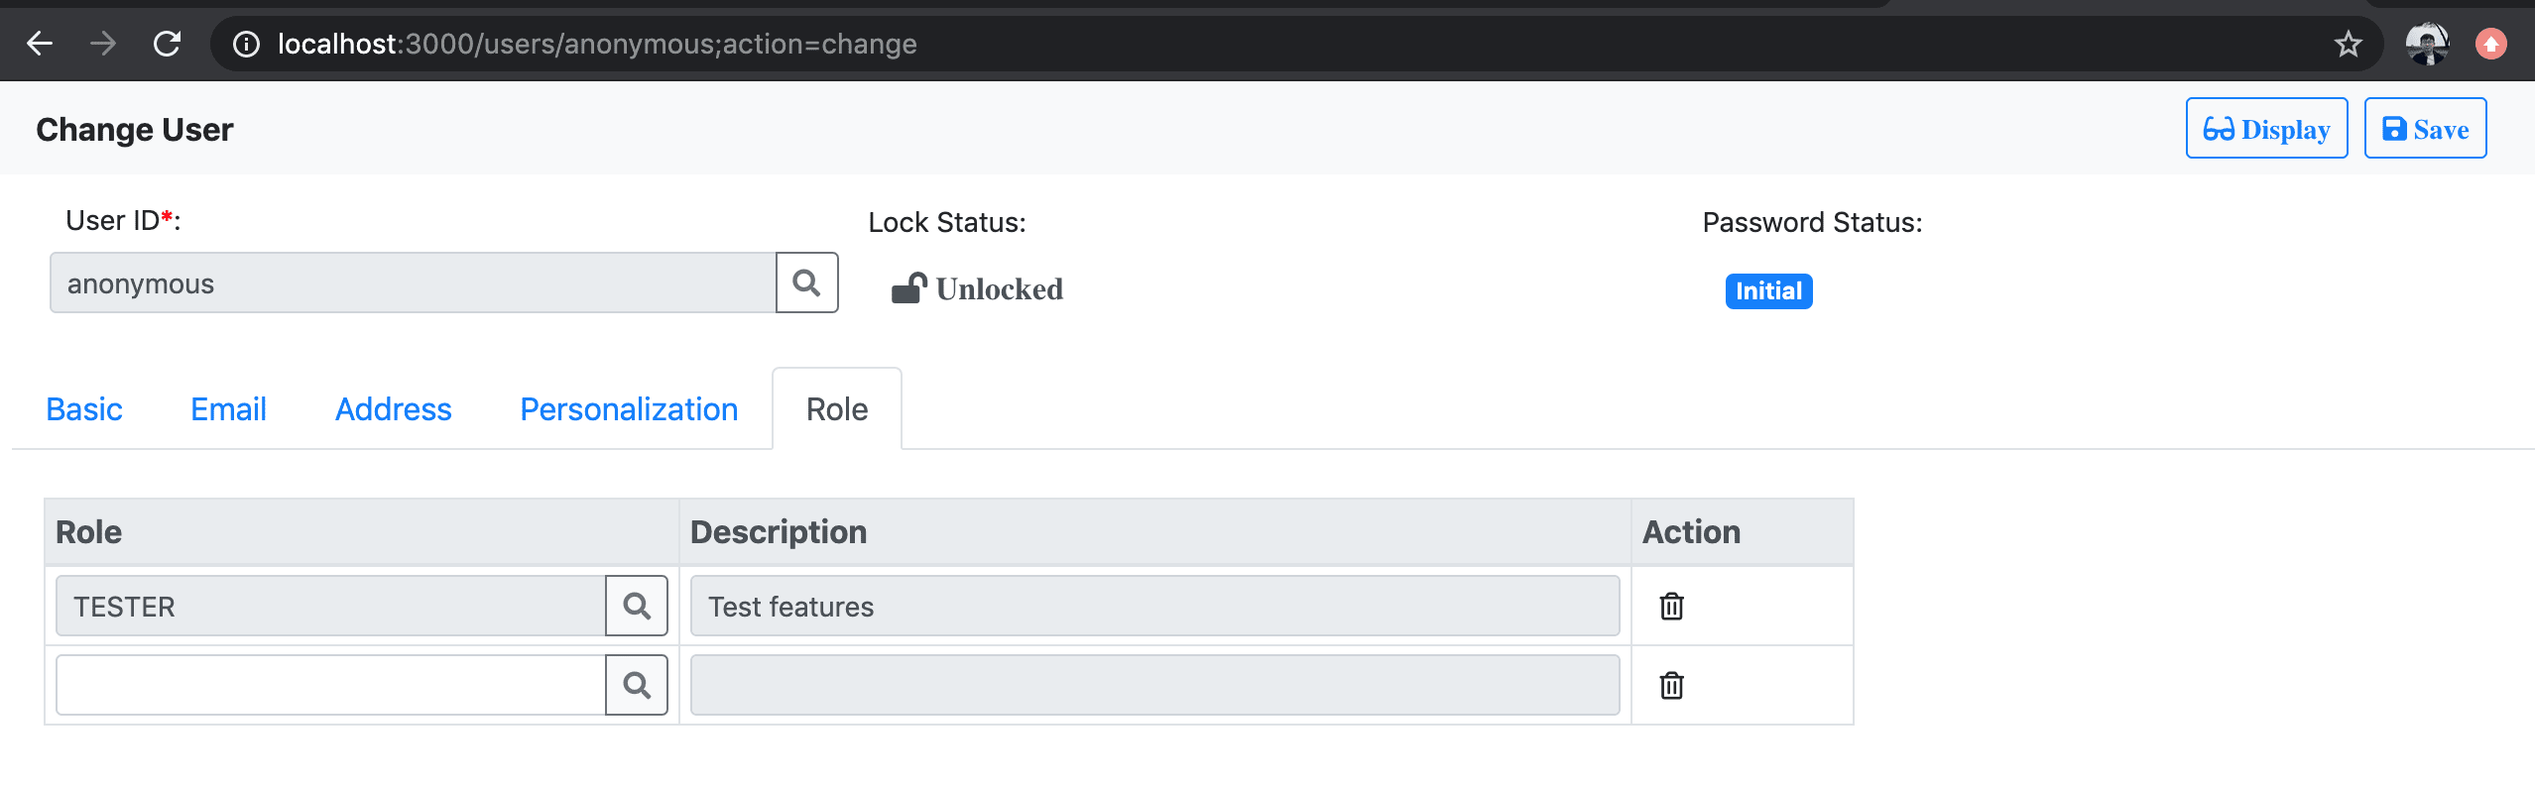This screenshot has width=2535, height=789.
Task: Open role search for the TESTER row
Action: pos(637,606)
